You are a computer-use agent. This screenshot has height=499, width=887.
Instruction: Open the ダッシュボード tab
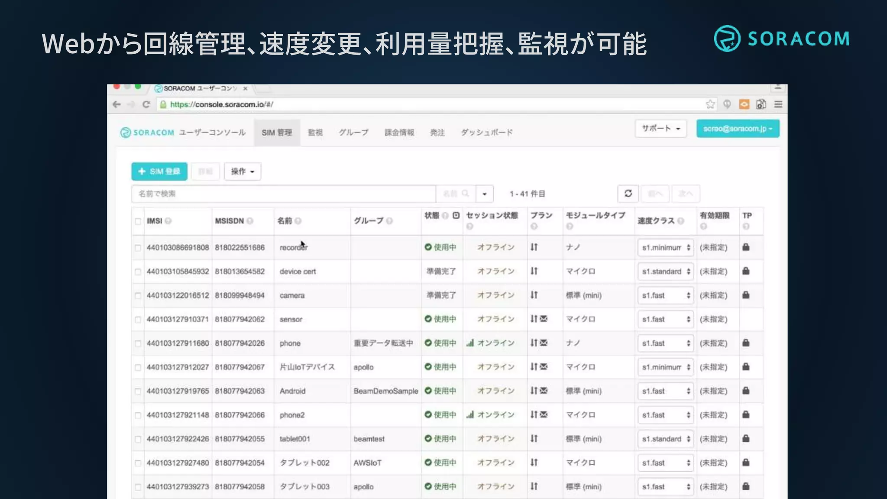pyautogui.click(x=487, y=133)
